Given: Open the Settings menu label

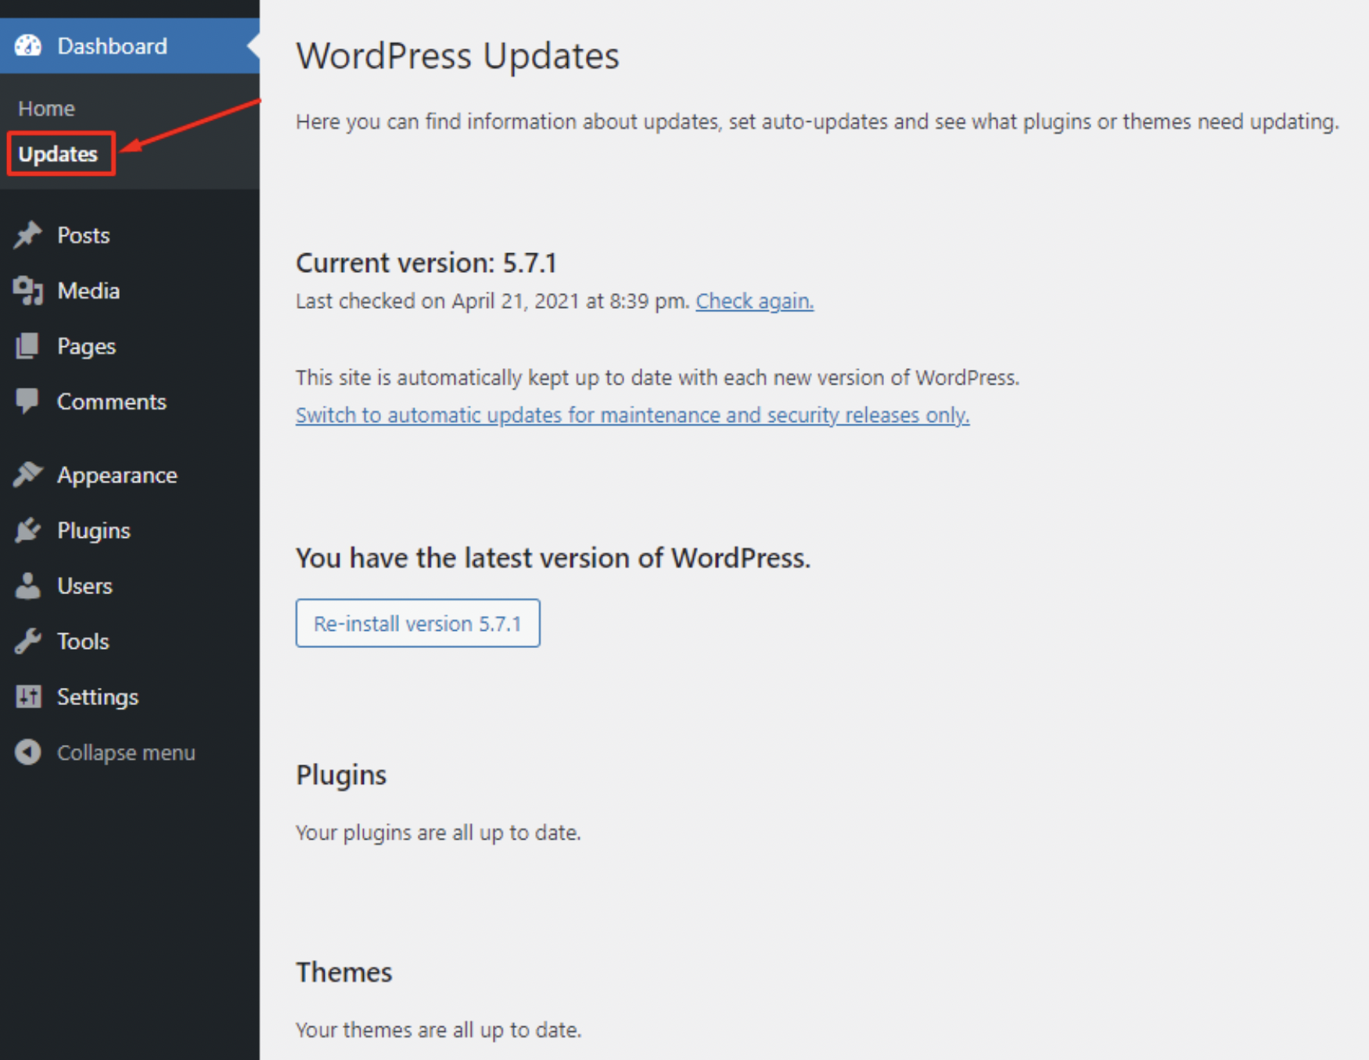Looking at the screenshot, I should pyautogui.click(x=97, y=697).
